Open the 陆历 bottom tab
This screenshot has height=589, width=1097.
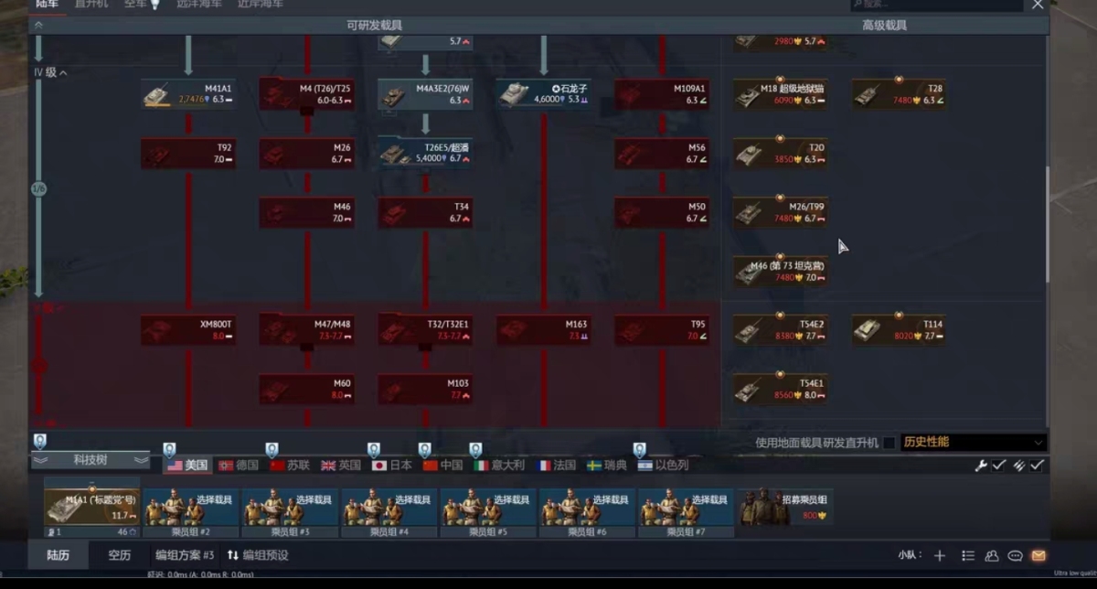59,555
